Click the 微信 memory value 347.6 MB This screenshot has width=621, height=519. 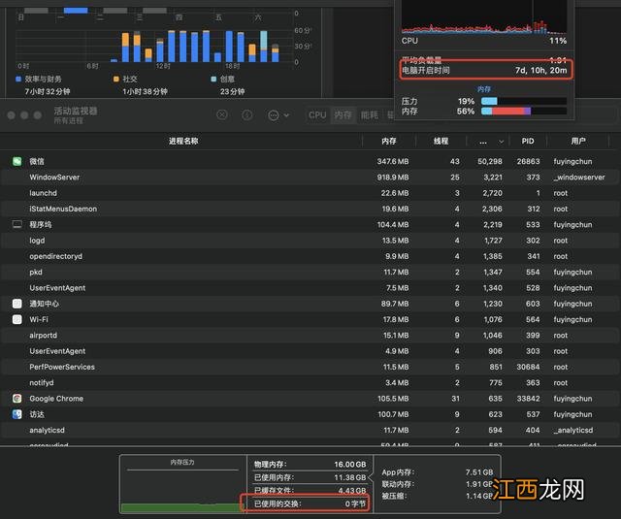coord(392,161)
